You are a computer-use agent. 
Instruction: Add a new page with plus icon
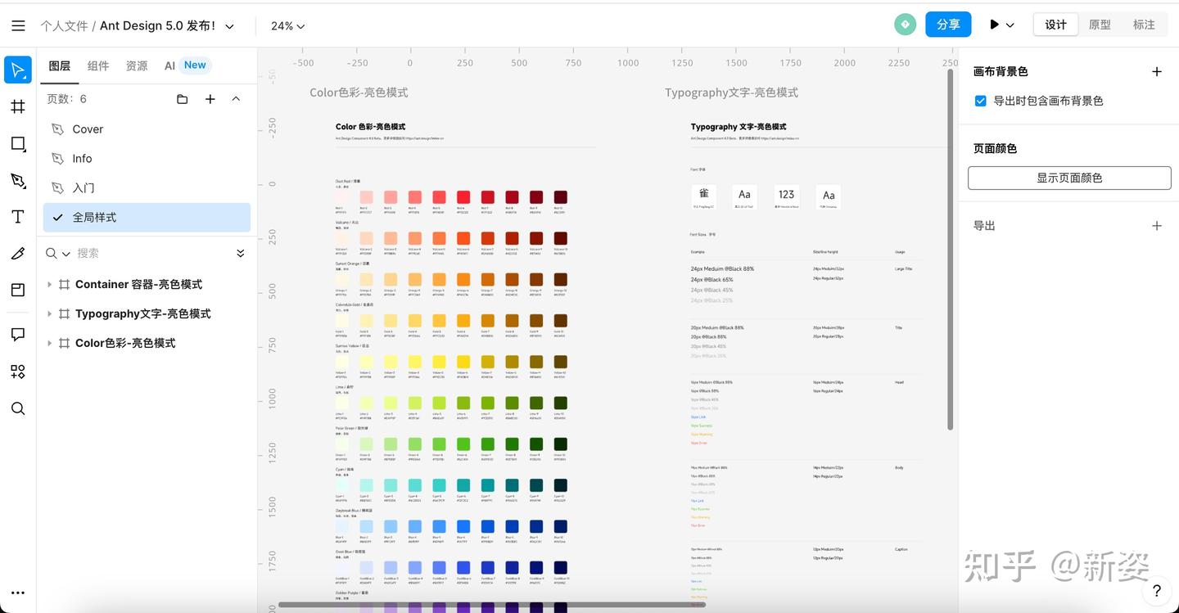[210, 99]
